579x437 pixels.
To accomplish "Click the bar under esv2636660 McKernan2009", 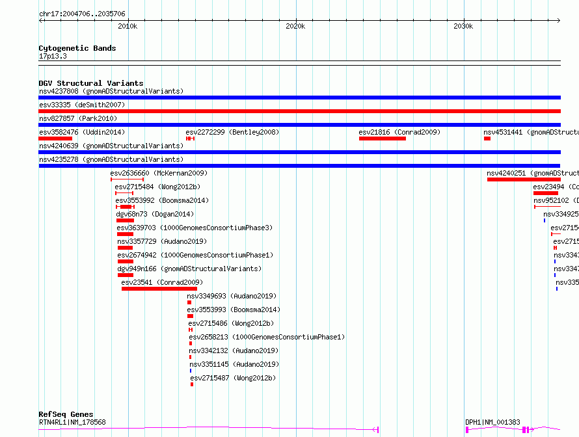I will coord(128,179).
